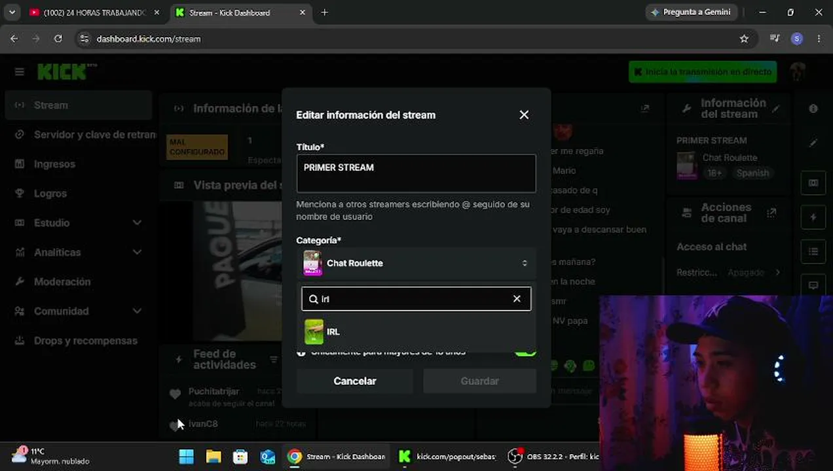Click the category search box containing irl
This screenshot has width=833, height=471.
416,299
